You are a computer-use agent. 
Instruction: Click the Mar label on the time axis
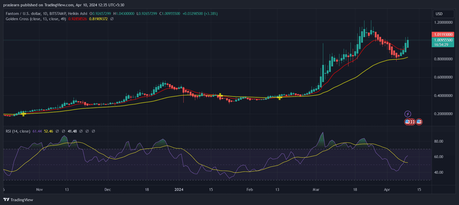tap(316, 190)
